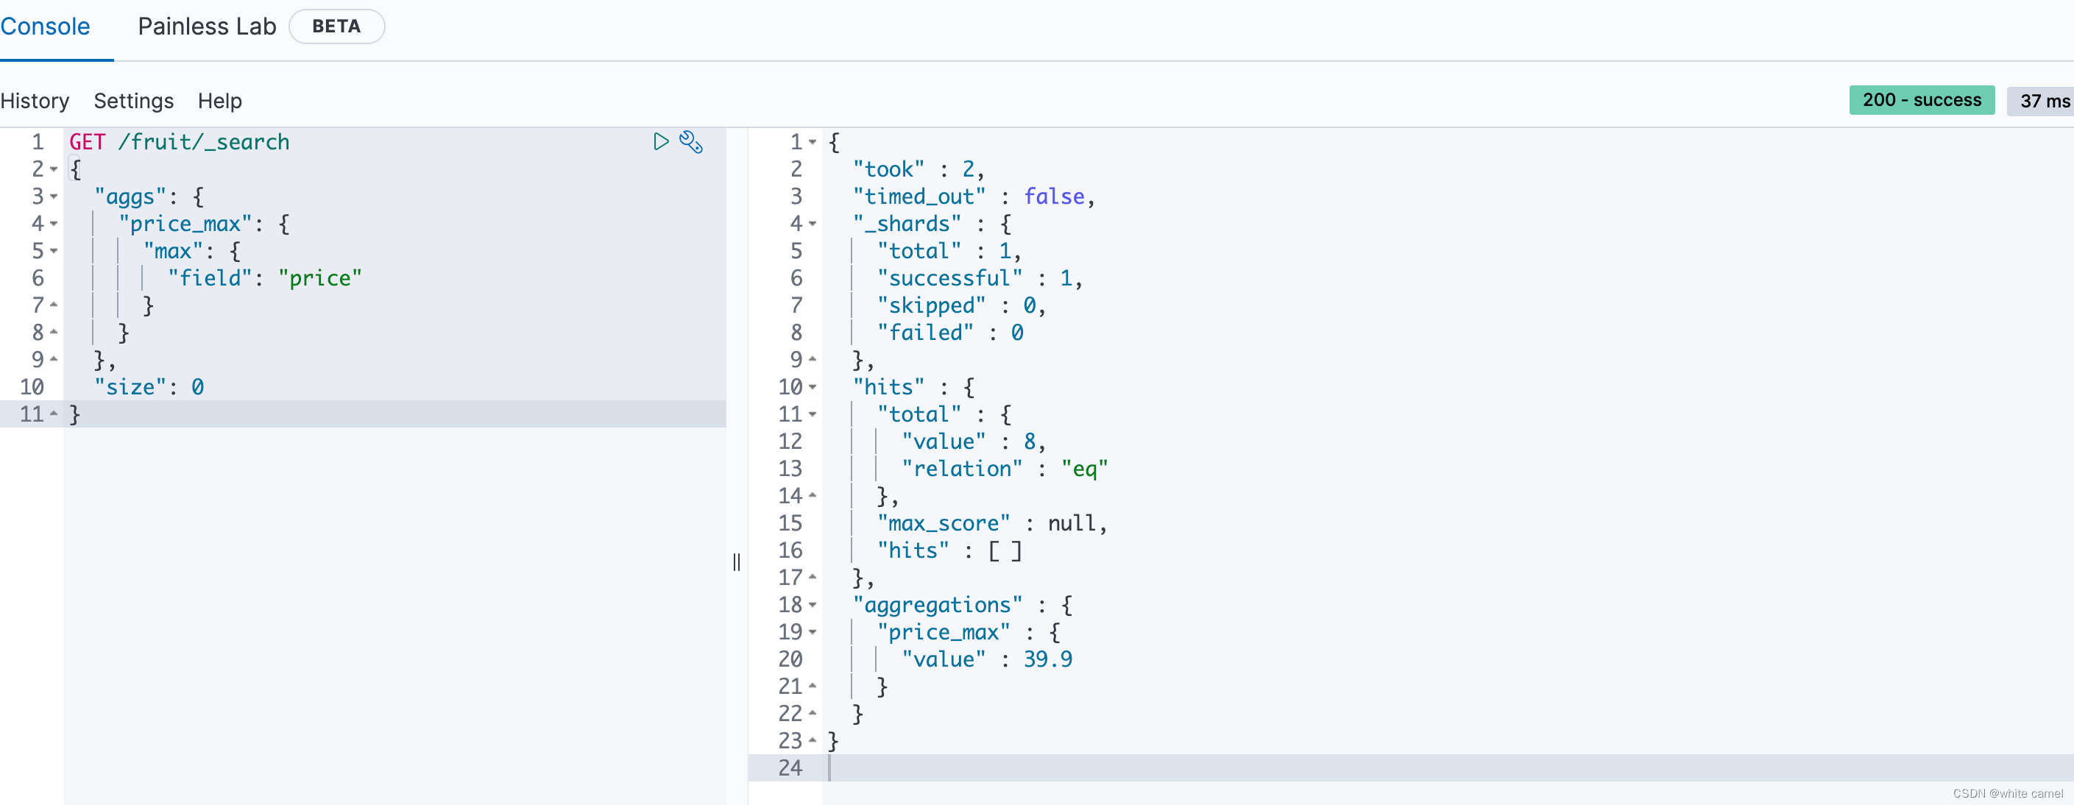2074x805 pixels.
Task: Click the "max_score" : null line
Action: (993, 524)
